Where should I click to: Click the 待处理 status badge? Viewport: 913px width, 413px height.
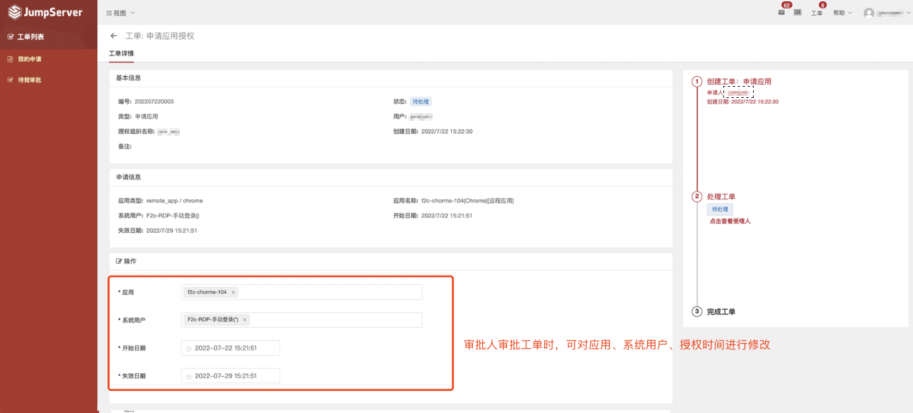click(420, 101)
